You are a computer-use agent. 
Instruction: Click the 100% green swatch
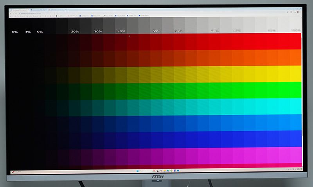[x=295, y=90]
